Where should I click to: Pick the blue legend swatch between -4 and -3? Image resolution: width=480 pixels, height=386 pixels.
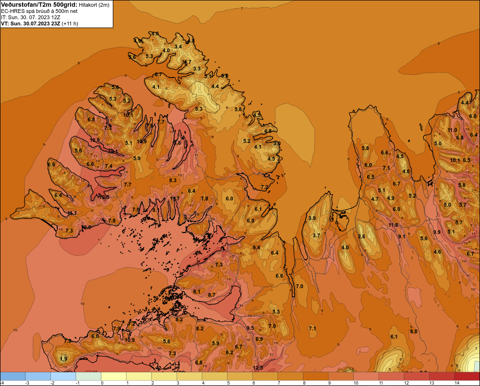pyautogui.click(x=12, y=376)
